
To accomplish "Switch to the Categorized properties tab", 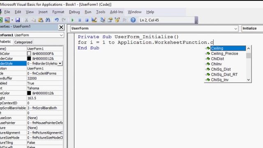I will 23,42.
